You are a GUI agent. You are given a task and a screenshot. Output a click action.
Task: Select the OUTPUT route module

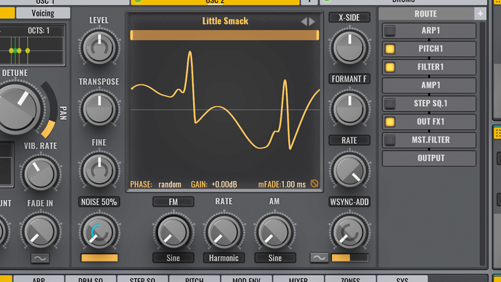coord(429,158)
